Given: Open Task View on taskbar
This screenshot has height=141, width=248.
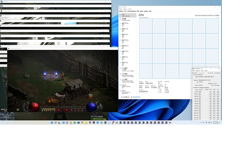Looking at the screenshot, I should click(x=59, y=122).
